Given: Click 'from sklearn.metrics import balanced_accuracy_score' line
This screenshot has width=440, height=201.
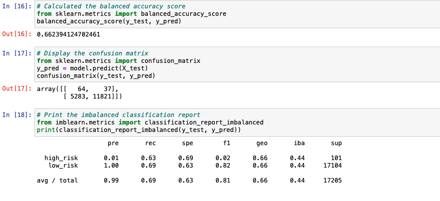Looking at the screenshot, I should coord(132,14).
